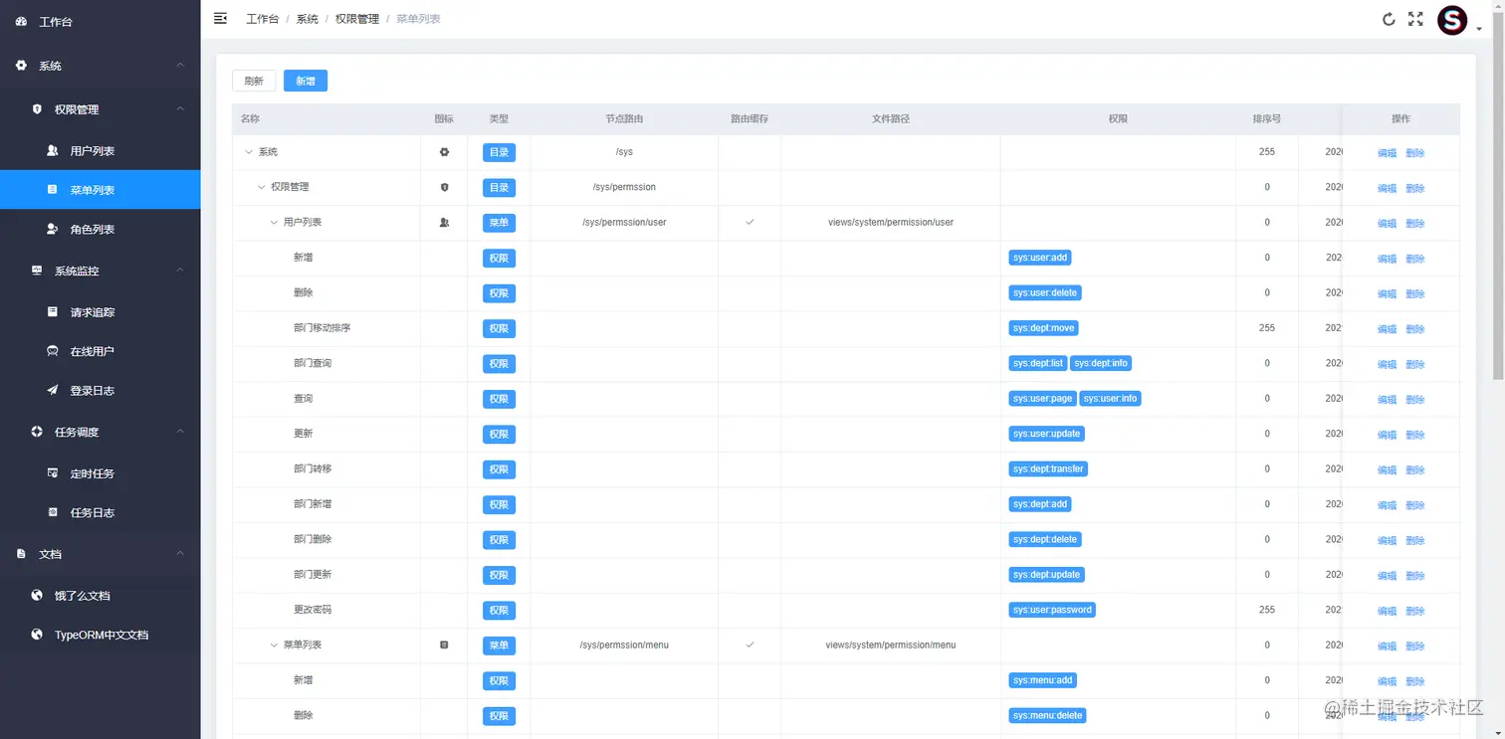Toggle the sidebar collapse hamburger icon
Image resolution: width=1505 pixels, height=739 pixels.
click(221, 18)
